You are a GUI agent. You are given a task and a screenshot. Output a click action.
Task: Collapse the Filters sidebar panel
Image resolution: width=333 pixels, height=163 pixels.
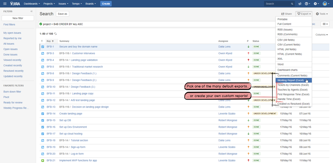[x=32, y=11]
